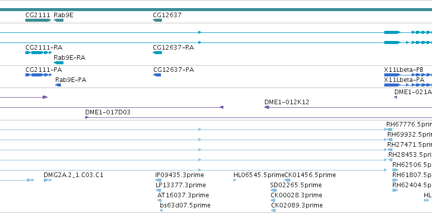Select the DMG2A.2_1.C03.C1 EST feature

tap(48, 180)
